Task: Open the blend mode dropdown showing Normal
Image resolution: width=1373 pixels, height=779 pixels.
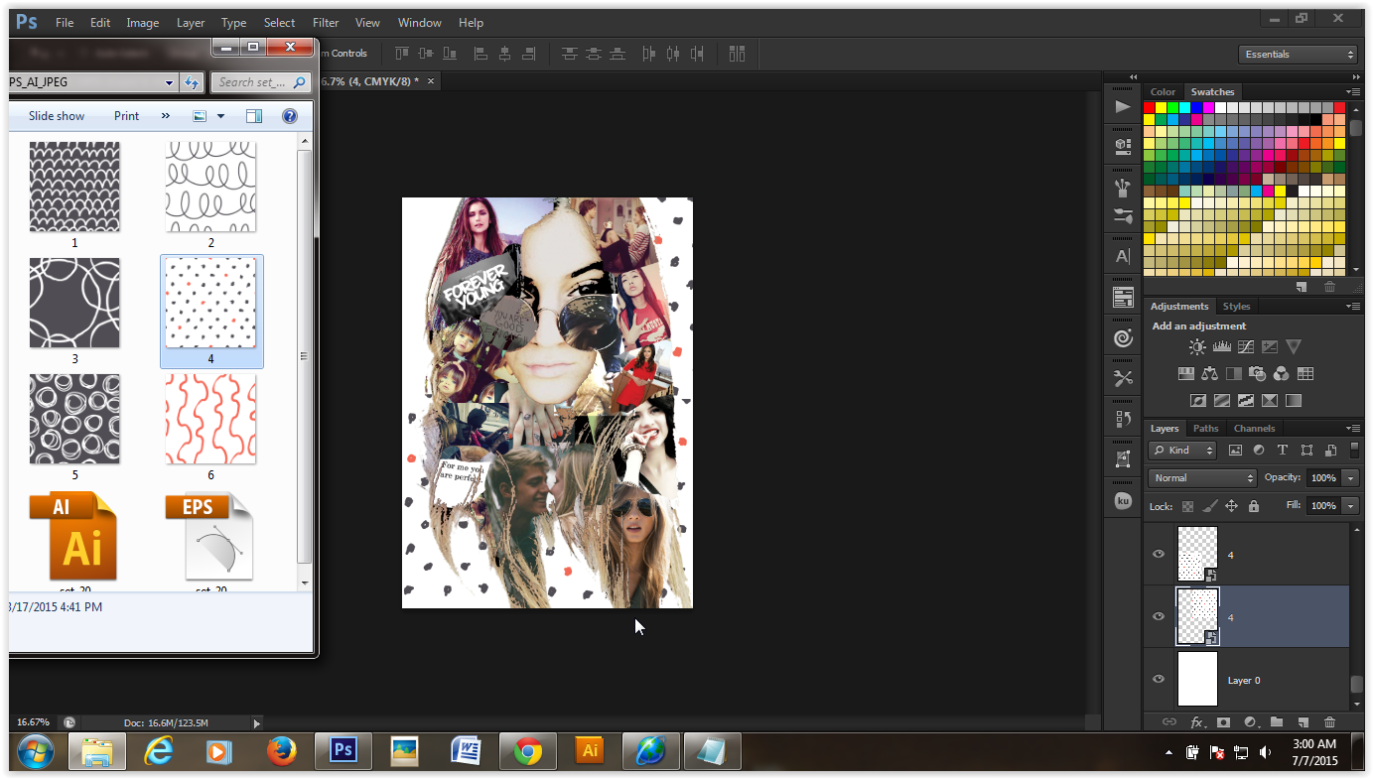Action: [x=1201, y=477]
